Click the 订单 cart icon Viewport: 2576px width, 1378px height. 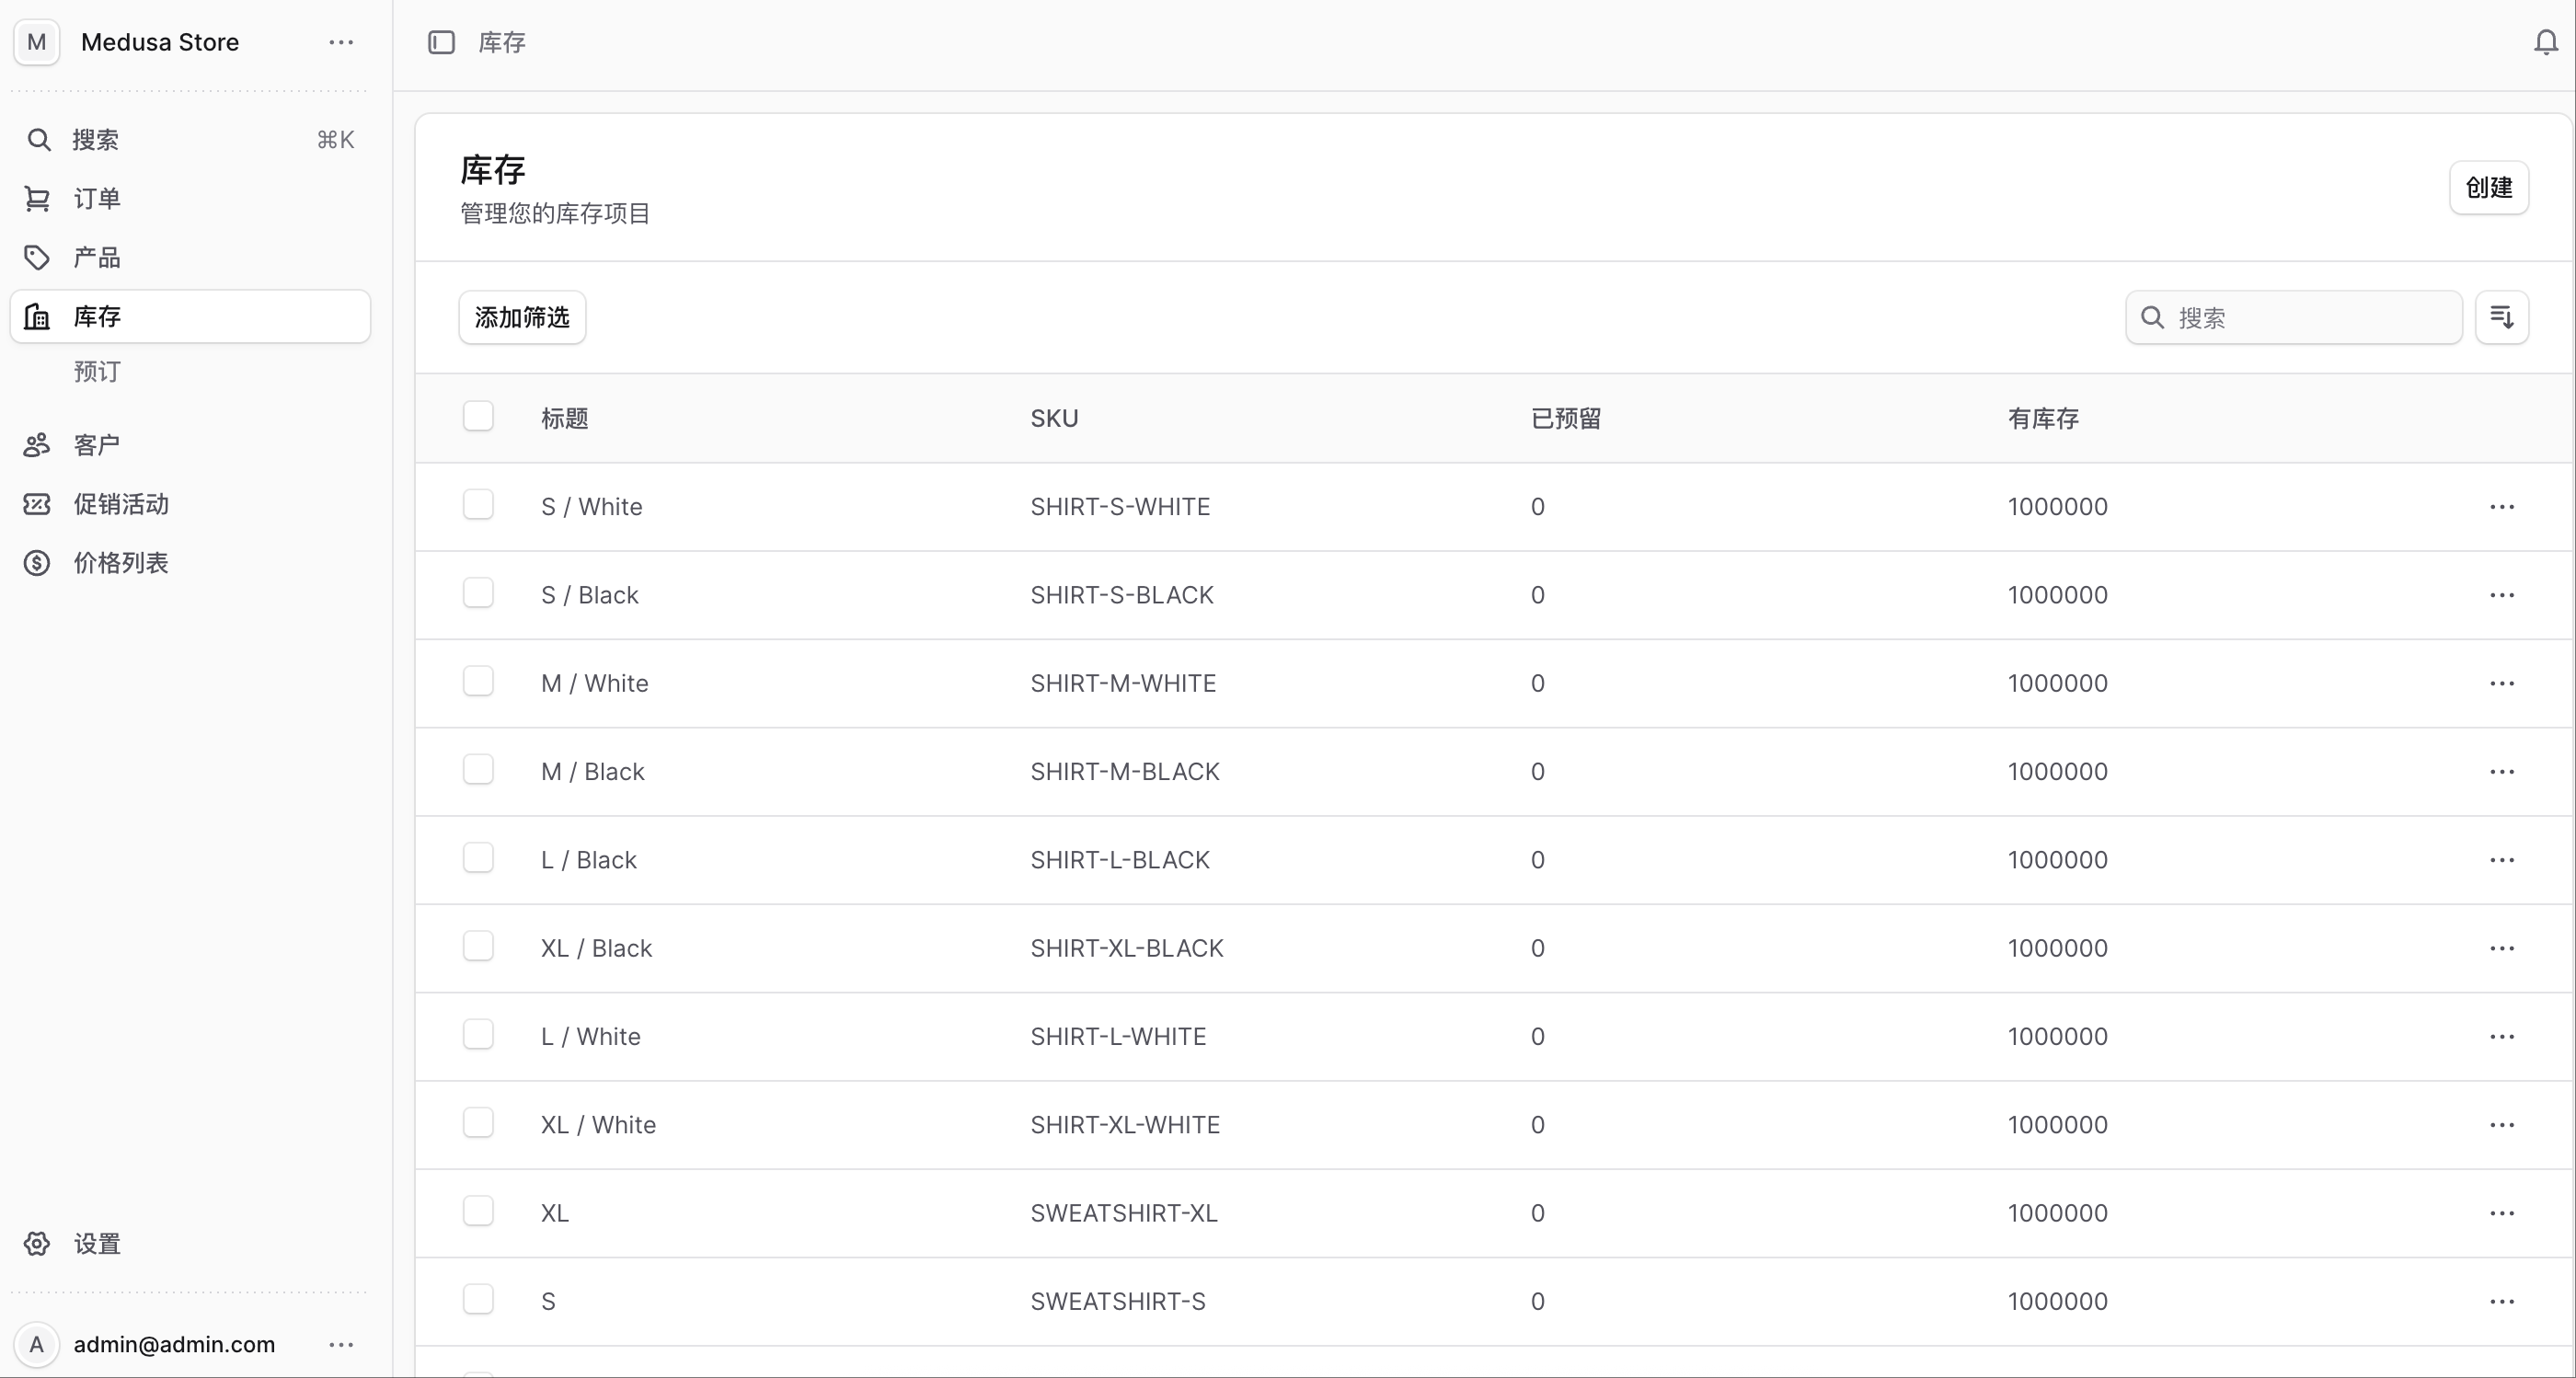click(37, 199)
